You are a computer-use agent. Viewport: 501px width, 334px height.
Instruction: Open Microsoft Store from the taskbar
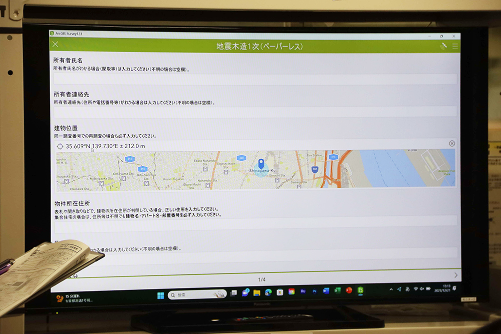coord(280,292)
